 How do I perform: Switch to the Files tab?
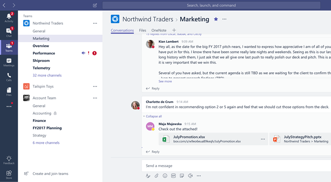coord(143,30)
